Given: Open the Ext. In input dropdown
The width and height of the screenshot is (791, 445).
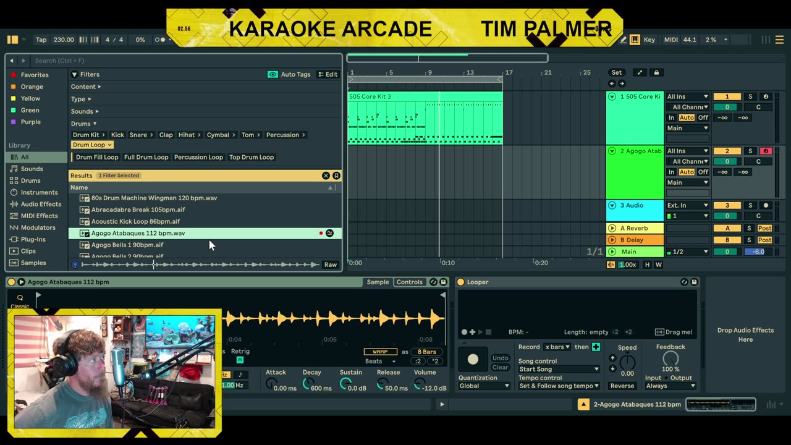Looking at the screenshot, I should click(x=687, y=205).
